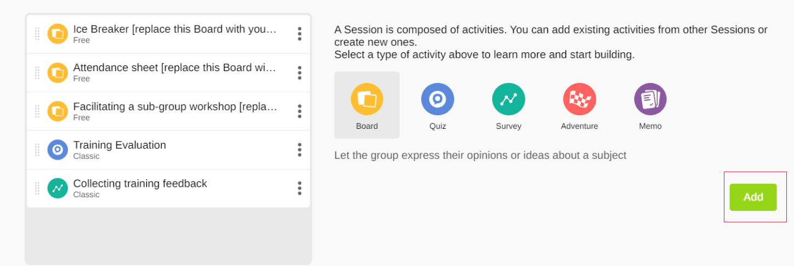The height and width of the screenshot is (266, 794).
Task: Choose the Quiz activity type icon
Action: (437, 99)
